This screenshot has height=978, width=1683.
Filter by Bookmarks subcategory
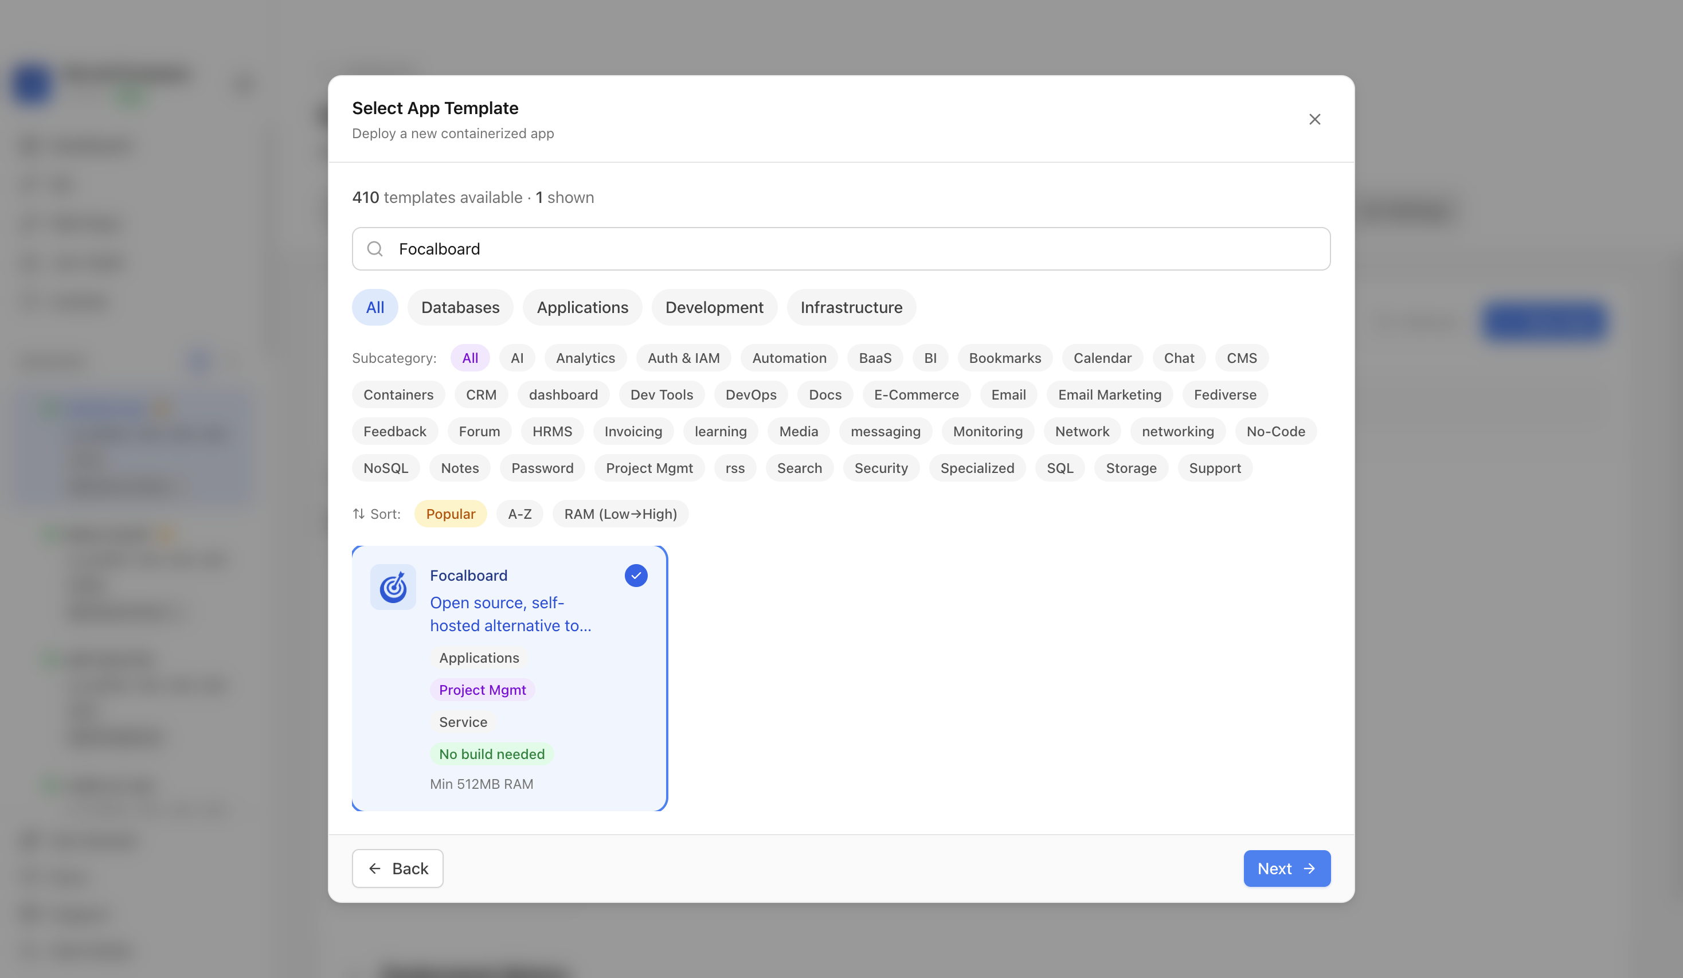coord(1004,358)
